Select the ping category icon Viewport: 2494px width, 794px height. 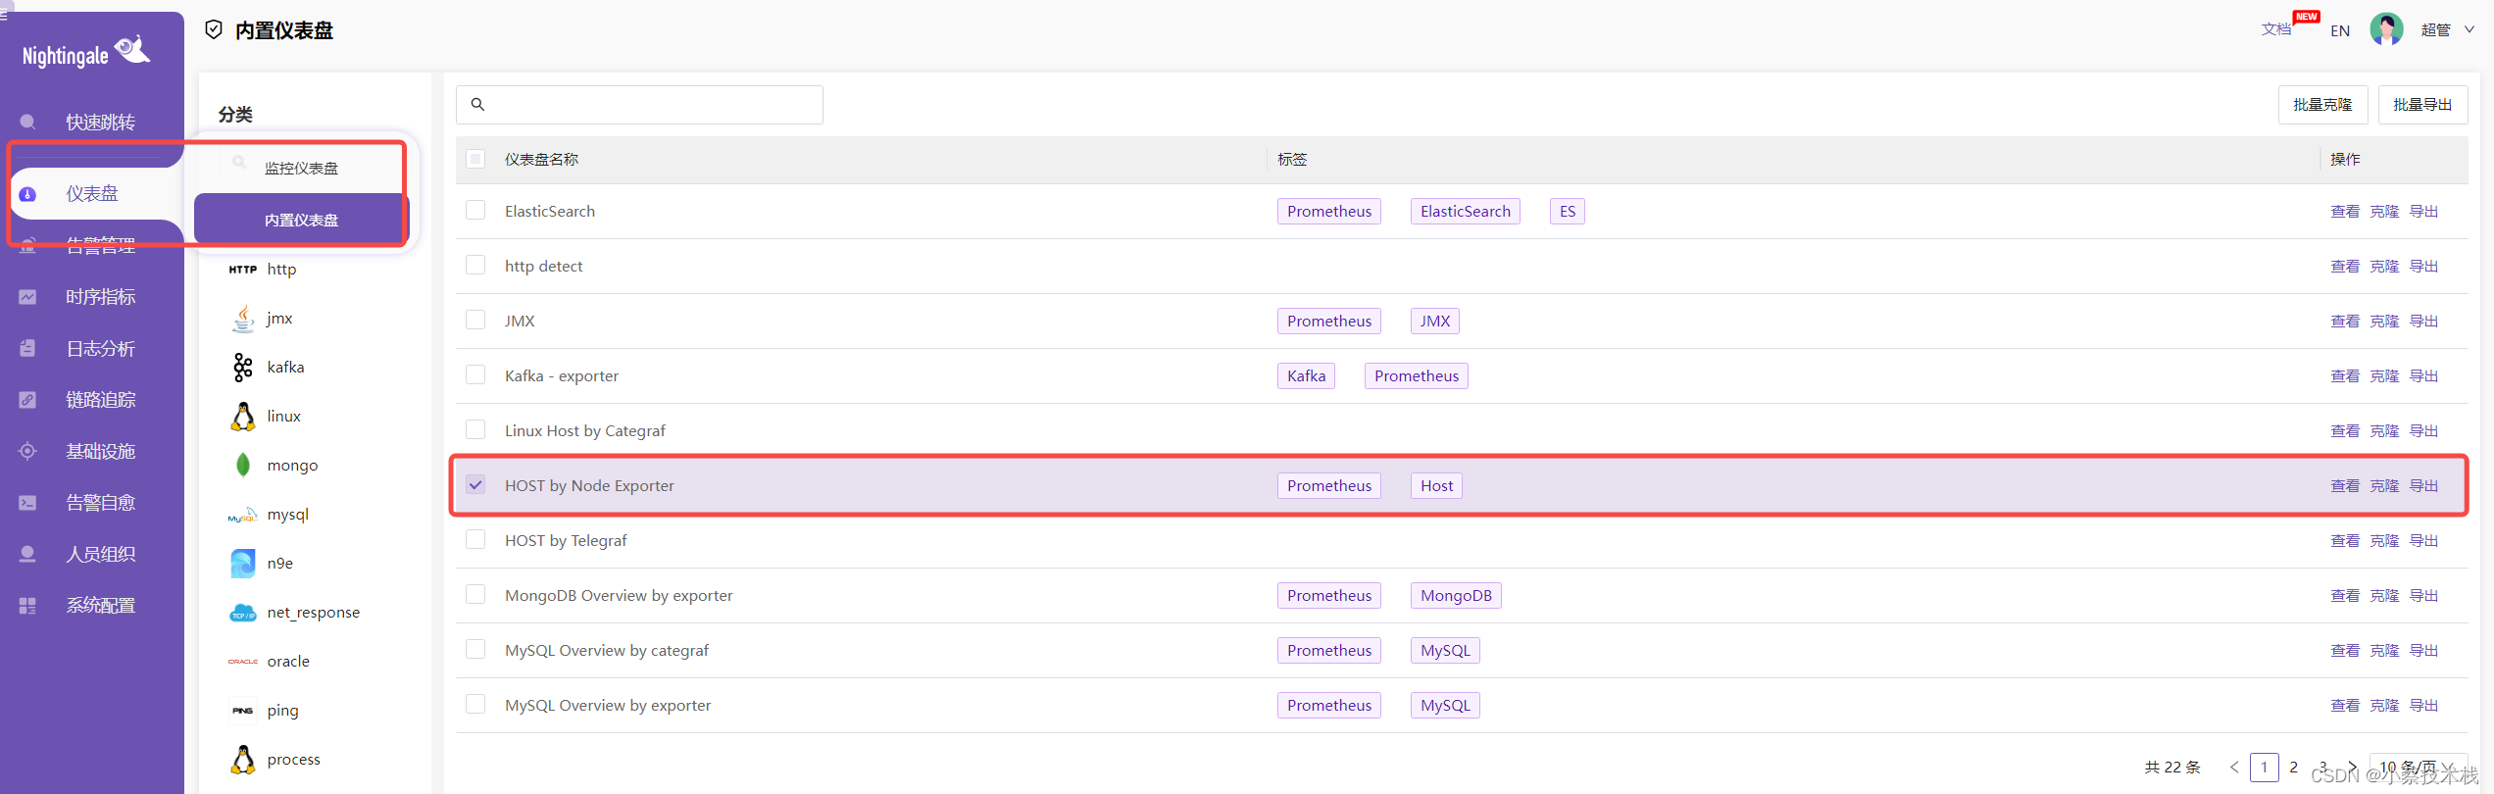pos(242,711)
